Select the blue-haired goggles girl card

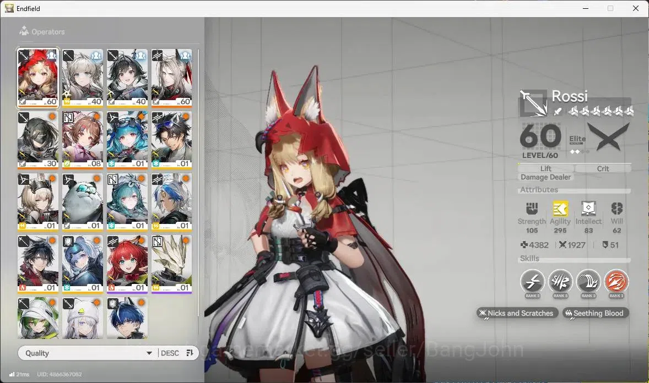127,140
